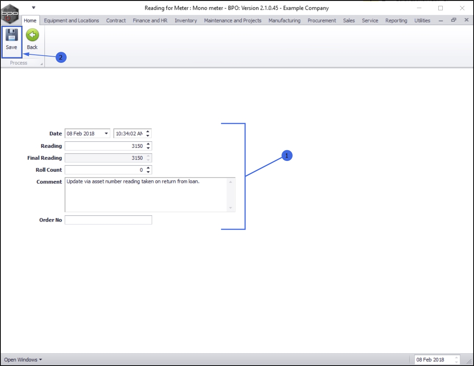Click the Date value 08 Feb 2018

81,133
